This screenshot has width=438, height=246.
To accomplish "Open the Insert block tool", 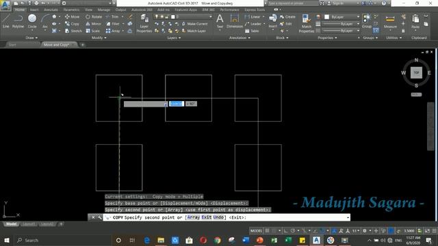I will 272,21.
